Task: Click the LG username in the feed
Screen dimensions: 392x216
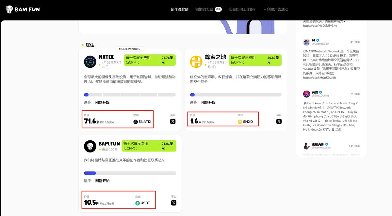Action: 314,40
